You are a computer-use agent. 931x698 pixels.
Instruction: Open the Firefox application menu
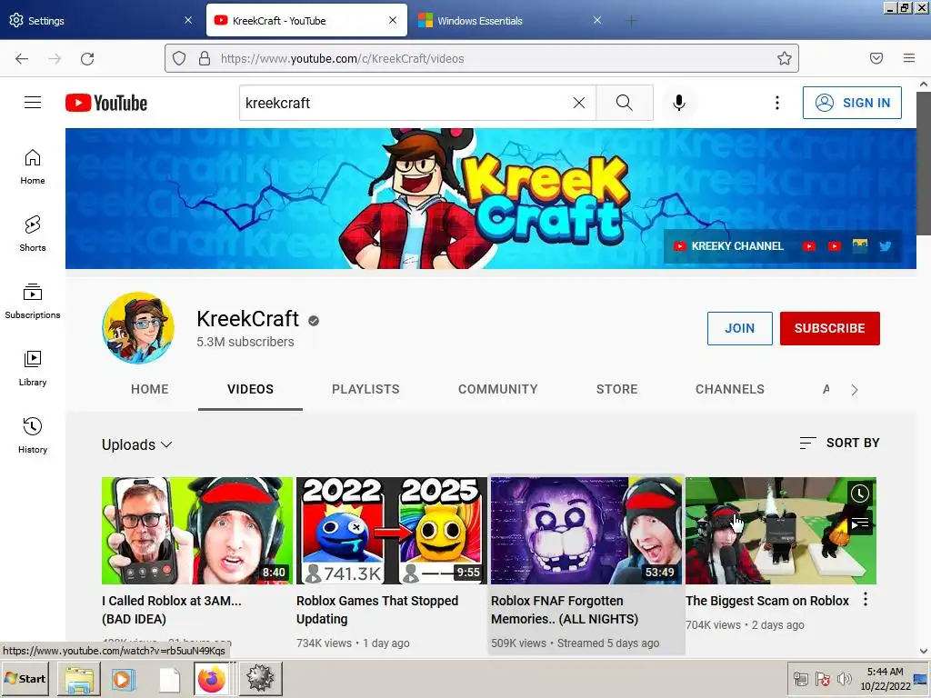909,58
